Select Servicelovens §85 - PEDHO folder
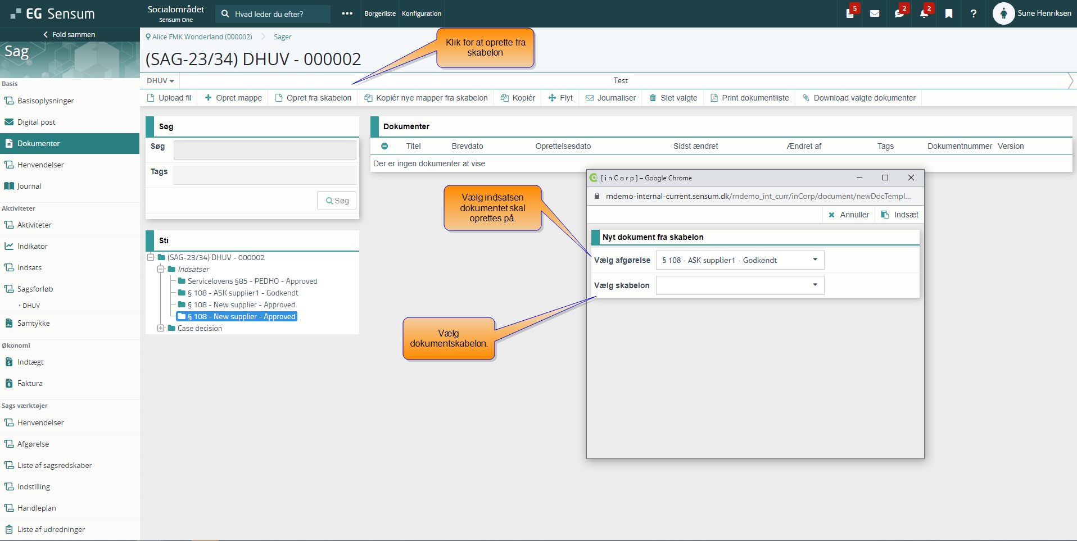 coord(252,281)
